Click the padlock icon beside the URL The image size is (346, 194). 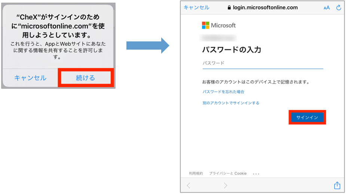click(x=229, y=7)
